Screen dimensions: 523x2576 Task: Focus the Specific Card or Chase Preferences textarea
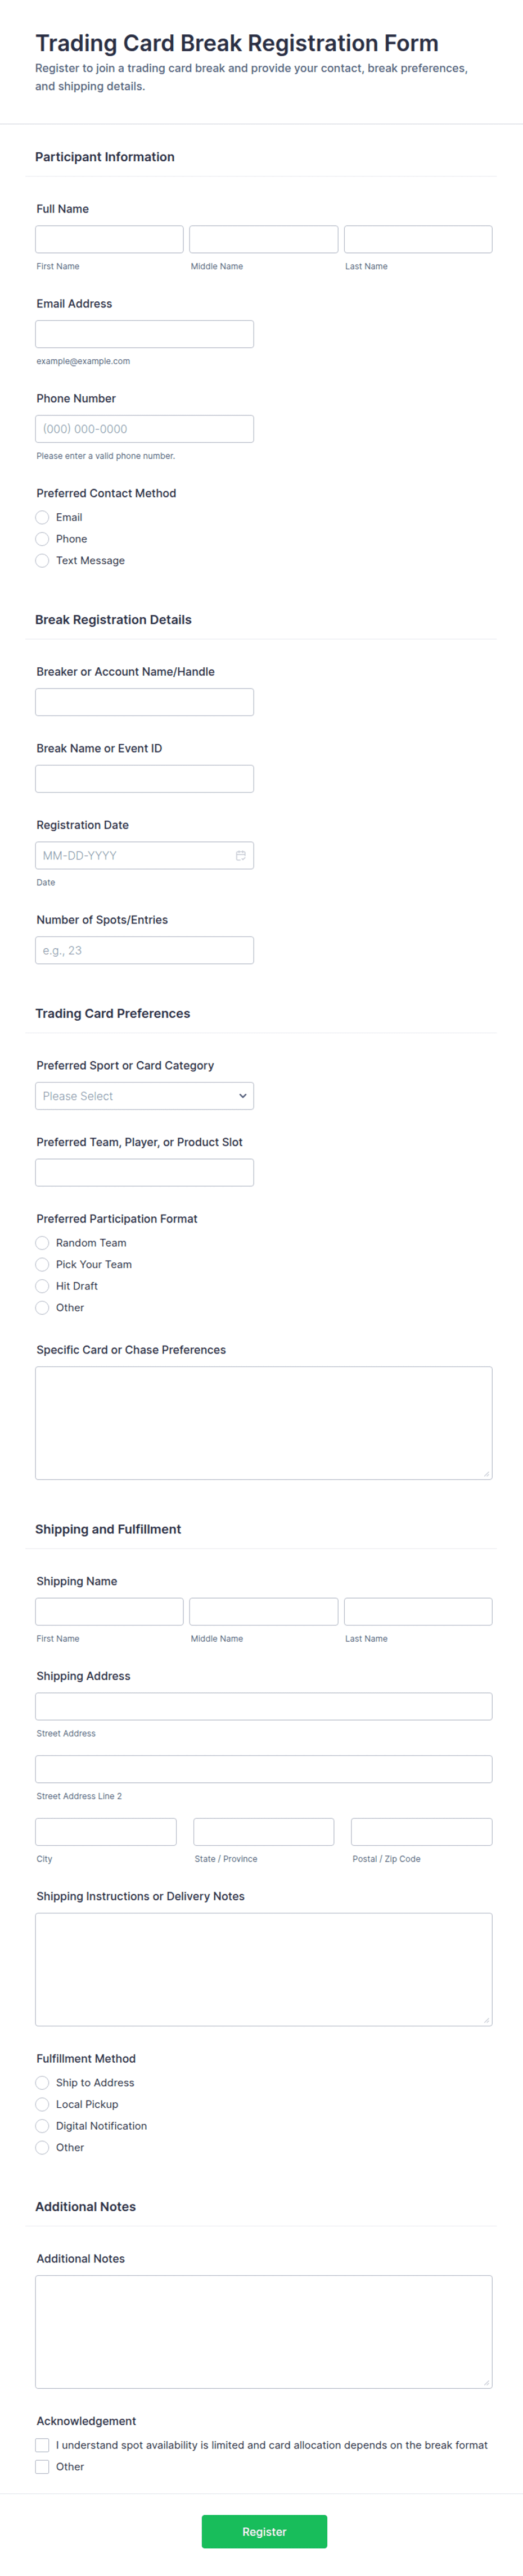coord(263,1422)
